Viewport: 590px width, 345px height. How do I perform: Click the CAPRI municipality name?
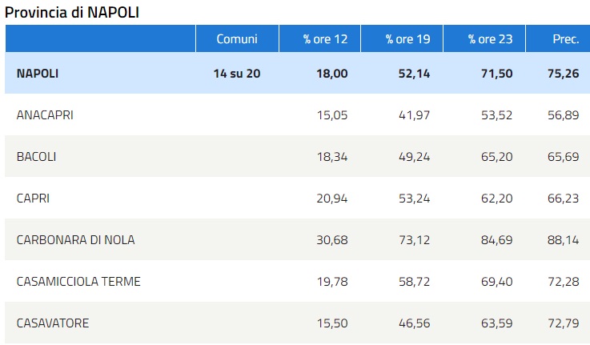[33, 199]
